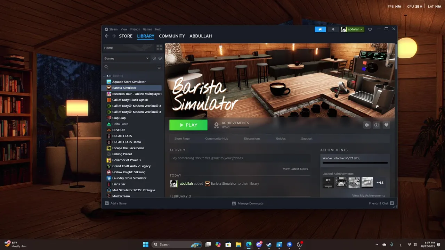Open File Explorer from the taskbar

tap(238, 244)
